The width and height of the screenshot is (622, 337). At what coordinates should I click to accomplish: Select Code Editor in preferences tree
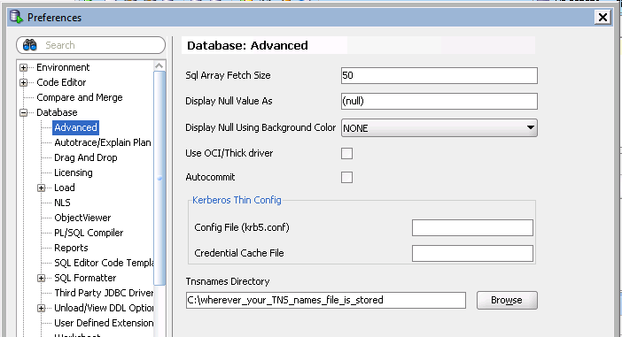tap(61, 82)
